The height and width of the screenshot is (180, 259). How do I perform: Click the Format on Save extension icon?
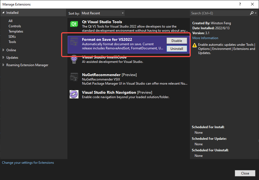coord(74,42)
